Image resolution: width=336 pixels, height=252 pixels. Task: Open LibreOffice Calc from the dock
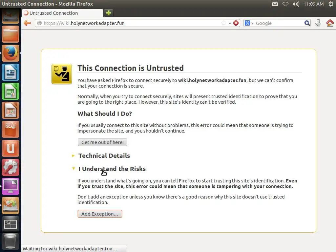click(x=10, y=91)
